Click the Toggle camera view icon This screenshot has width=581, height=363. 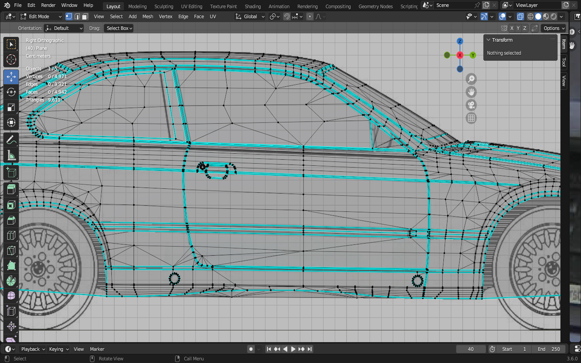471,105
